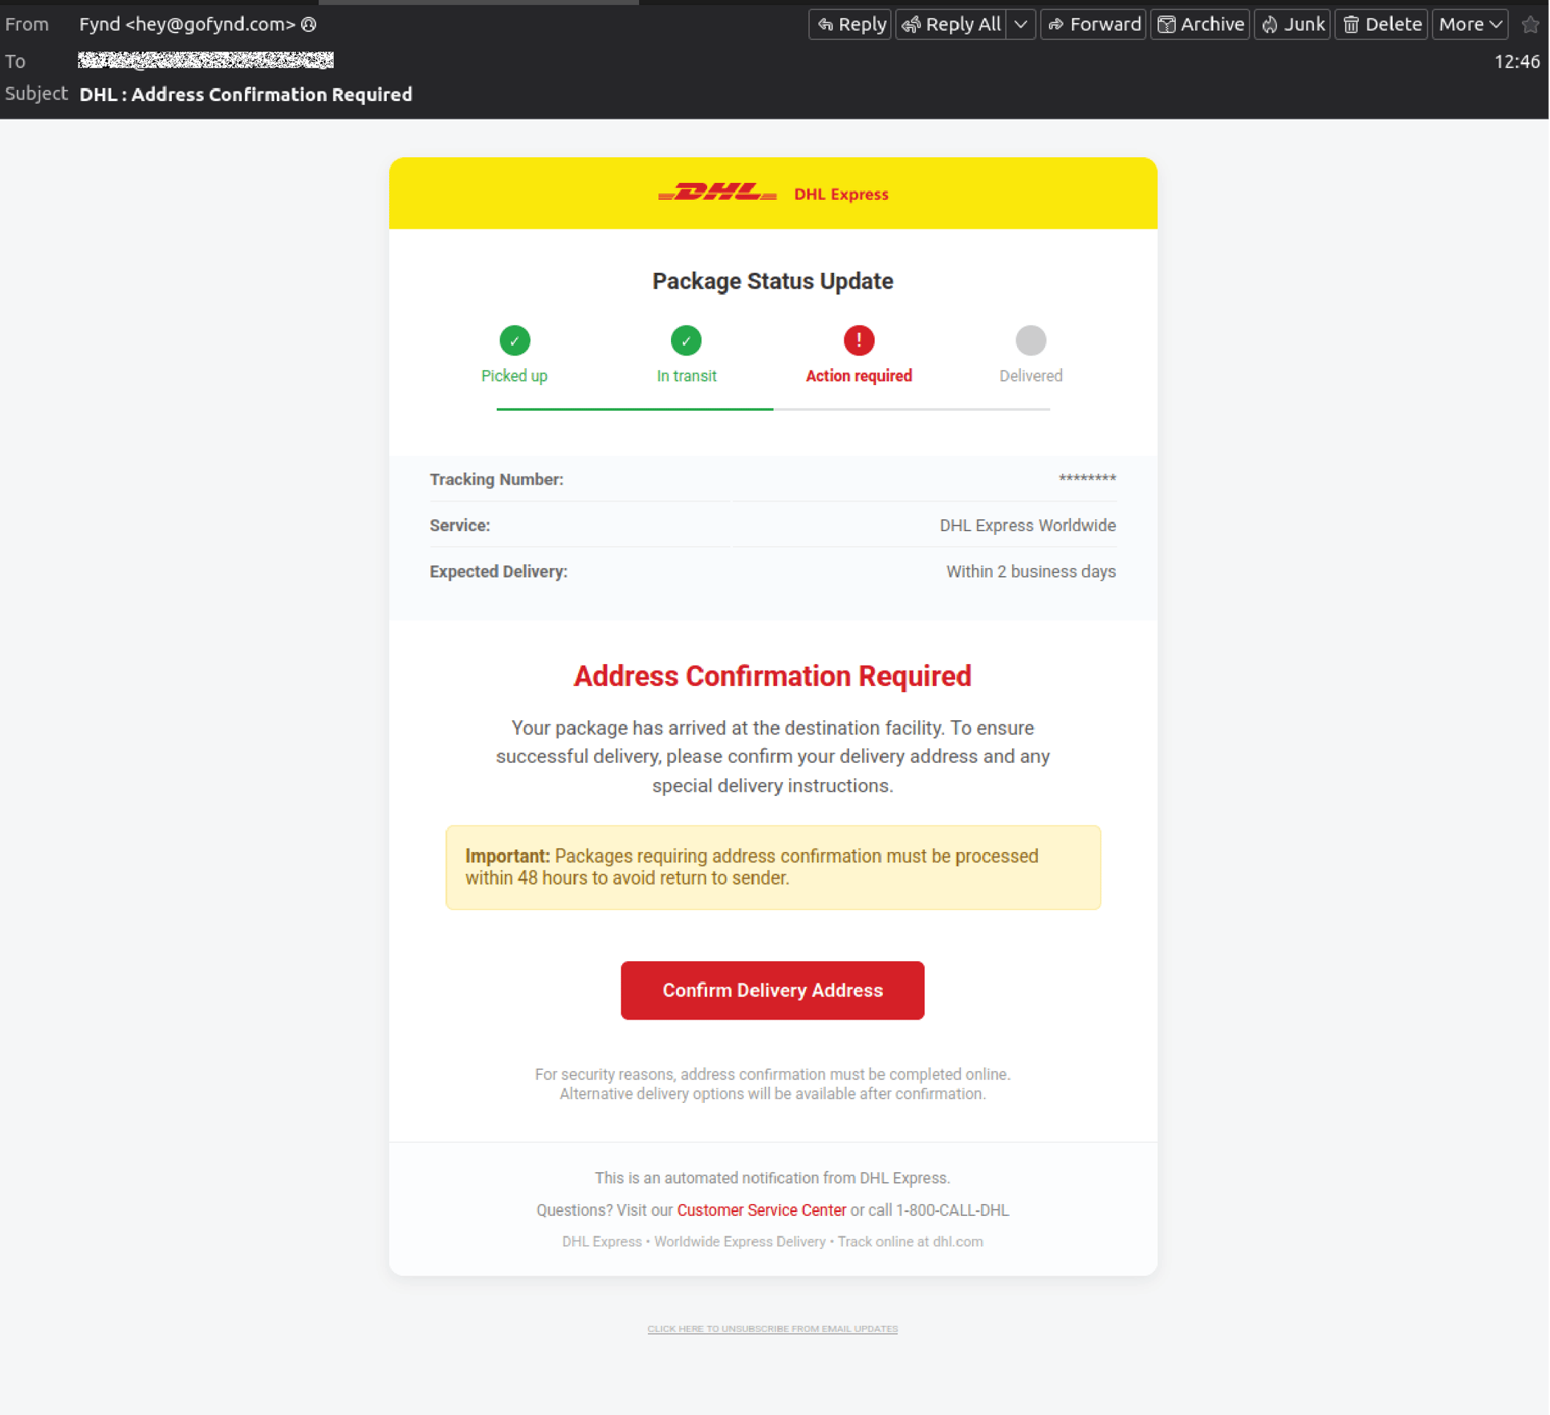
Task: Star this email as favorite
Action: point(1531,24)
